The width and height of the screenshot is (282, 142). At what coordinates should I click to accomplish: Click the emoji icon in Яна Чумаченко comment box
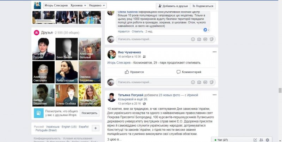pos(193,82)
